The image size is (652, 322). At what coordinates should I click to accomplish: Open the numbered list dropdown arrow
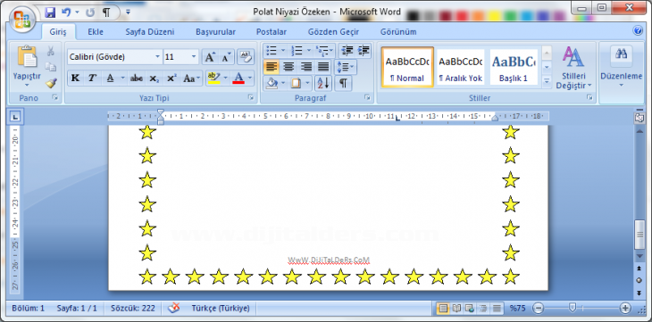click(308, 51)
